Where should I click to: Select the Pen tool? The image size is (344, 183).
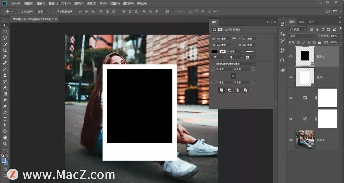(5, 113)
